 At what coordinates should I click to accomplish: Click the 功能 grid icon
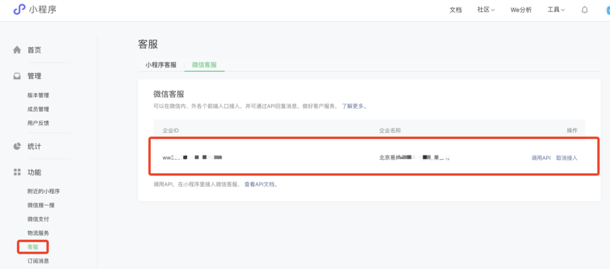click(x=17, y=172)
